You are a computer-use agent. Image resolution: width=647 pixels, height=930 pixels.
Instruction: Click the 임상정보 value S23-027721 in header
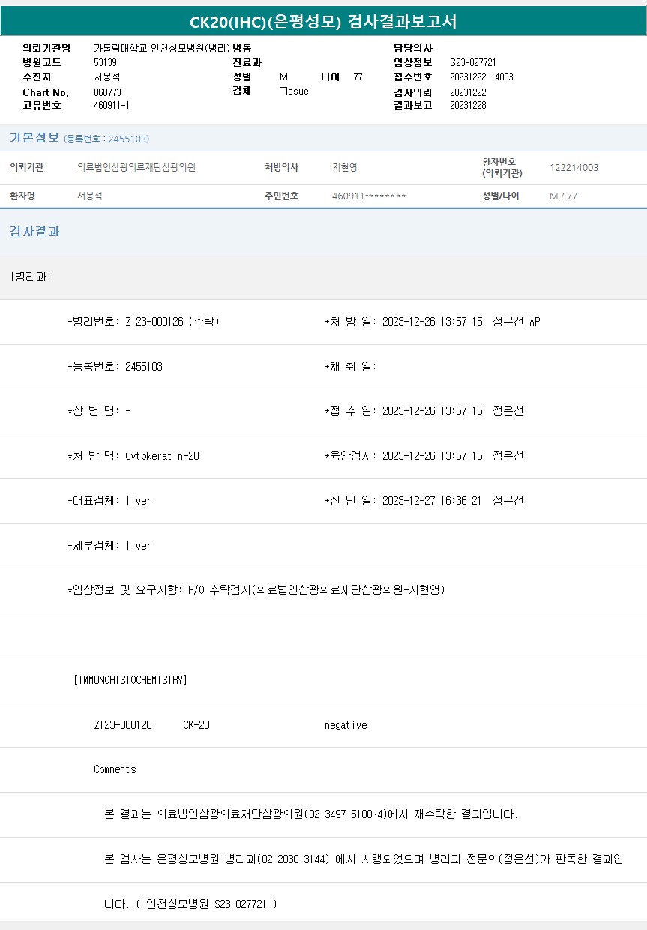point(473,63)
